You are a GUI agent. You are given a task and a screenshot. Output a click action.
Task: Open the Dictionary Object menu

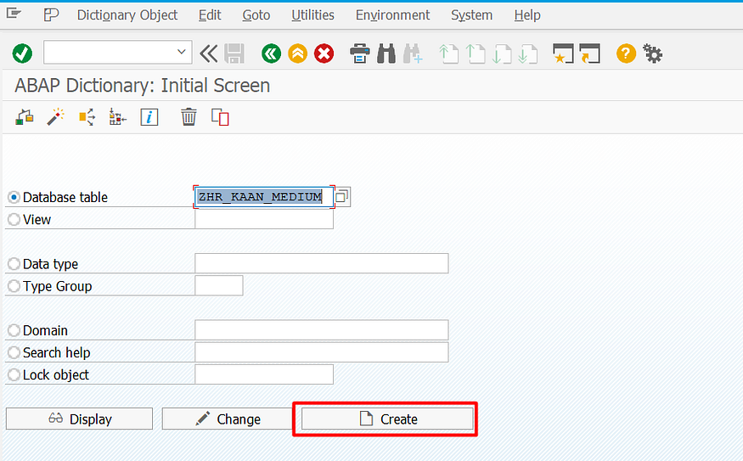pos(127,15)
